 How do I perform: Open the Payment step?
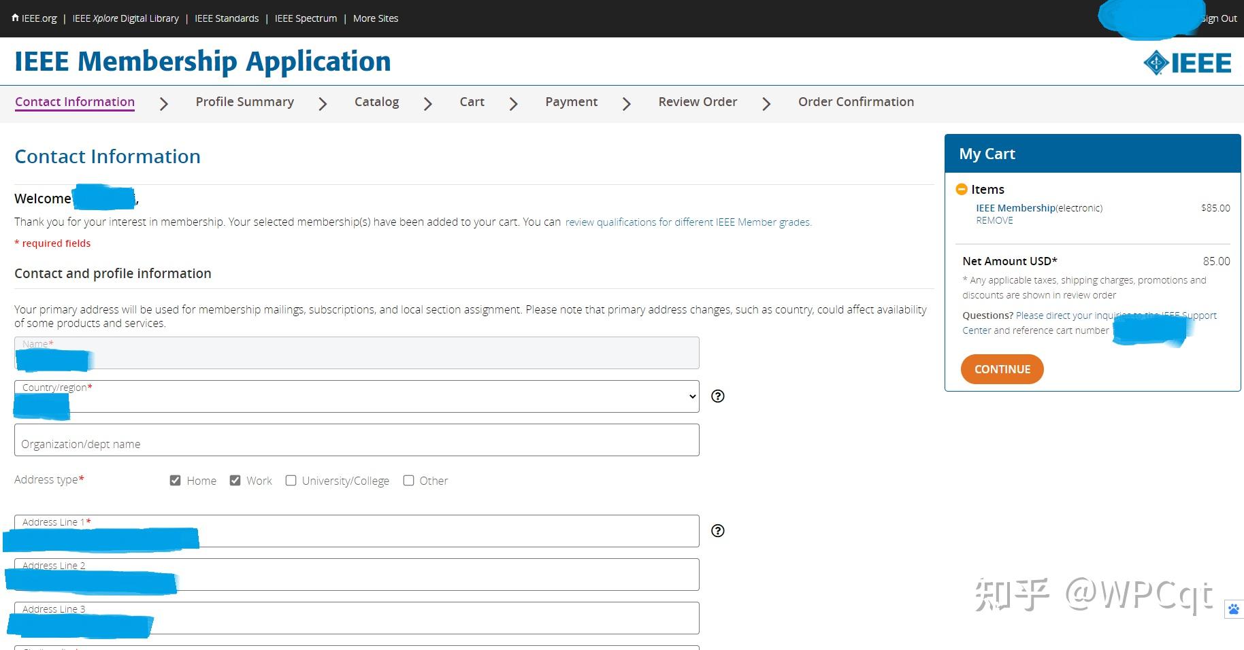pos(571,102)
